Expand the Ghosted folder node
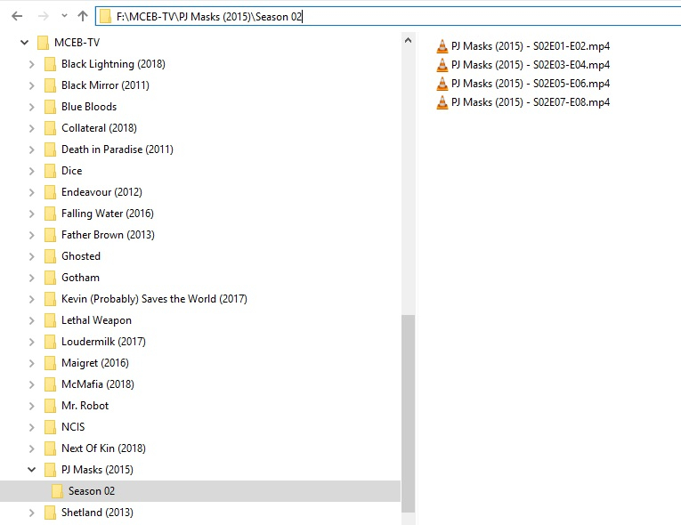Image resolution: width=681 pixels, height=525 pixels. coord(32,256)
